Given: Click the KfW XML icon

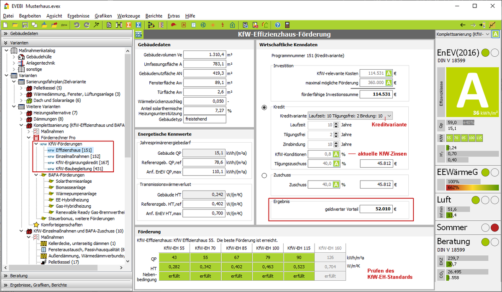Looking at the screenshot, I should click(x=138, y=34).
